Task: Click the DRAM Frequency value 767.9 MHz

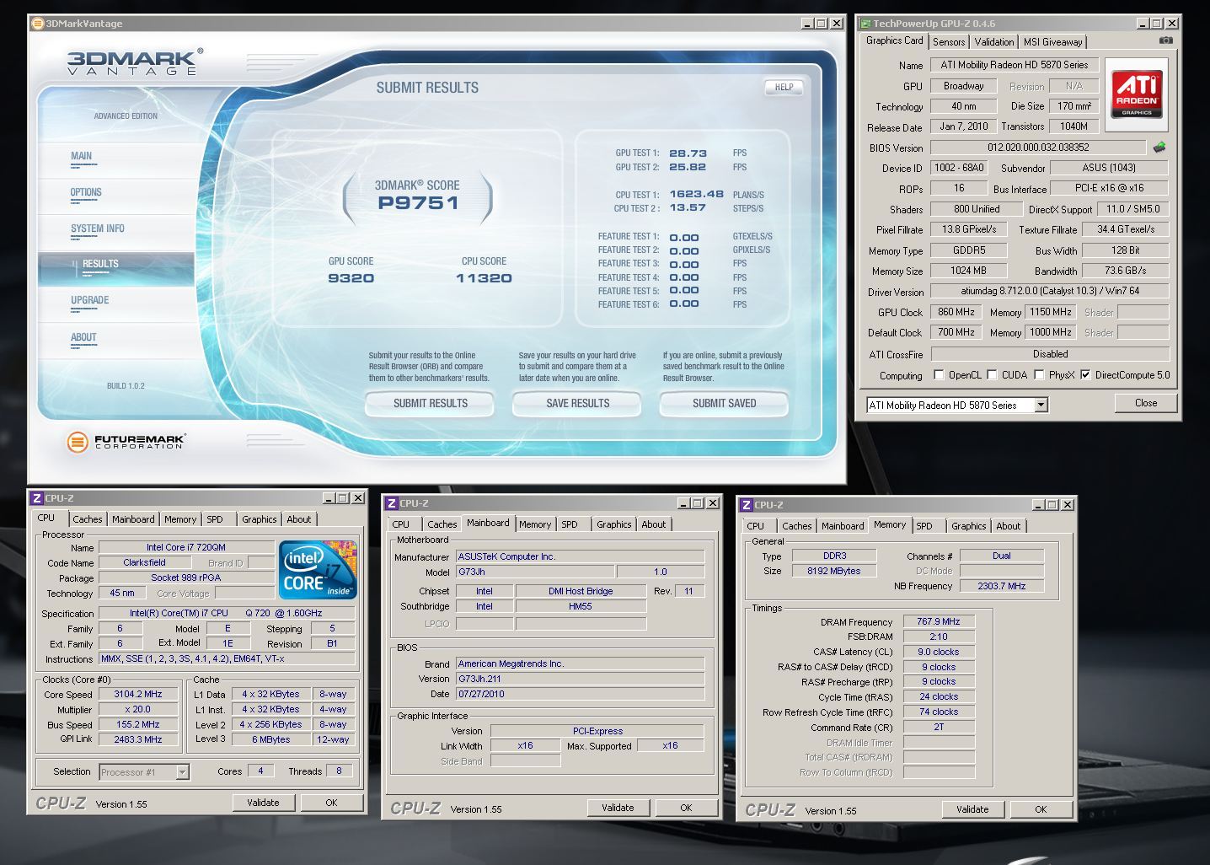Action: click(939, 622)
